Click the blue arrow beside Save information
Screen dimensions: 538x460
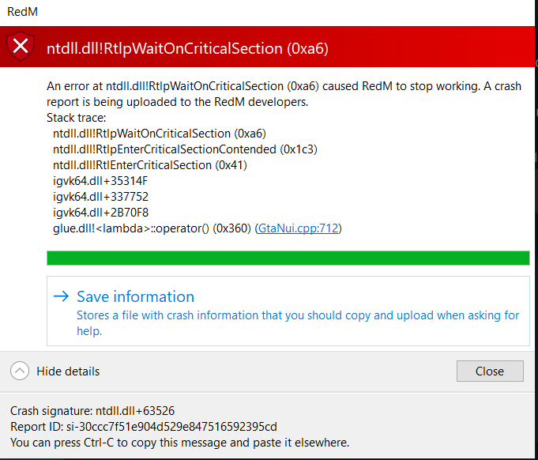coord(62,296)
